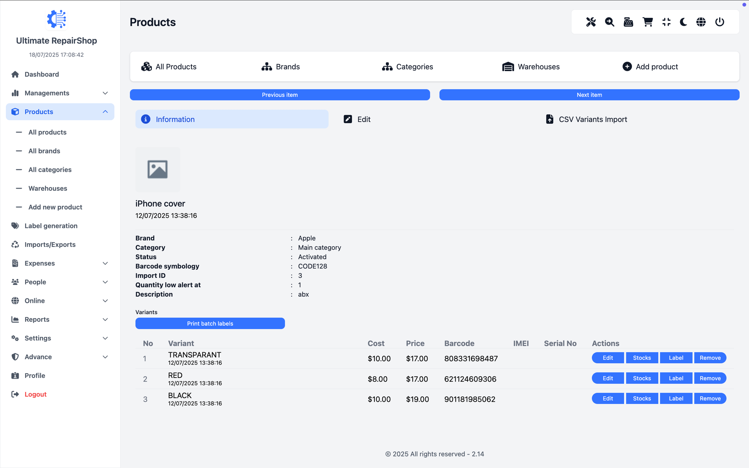Viewport: 749px width, 468px height.
Task: Open the search magnifier icon in header
Action: coord(610,22)
